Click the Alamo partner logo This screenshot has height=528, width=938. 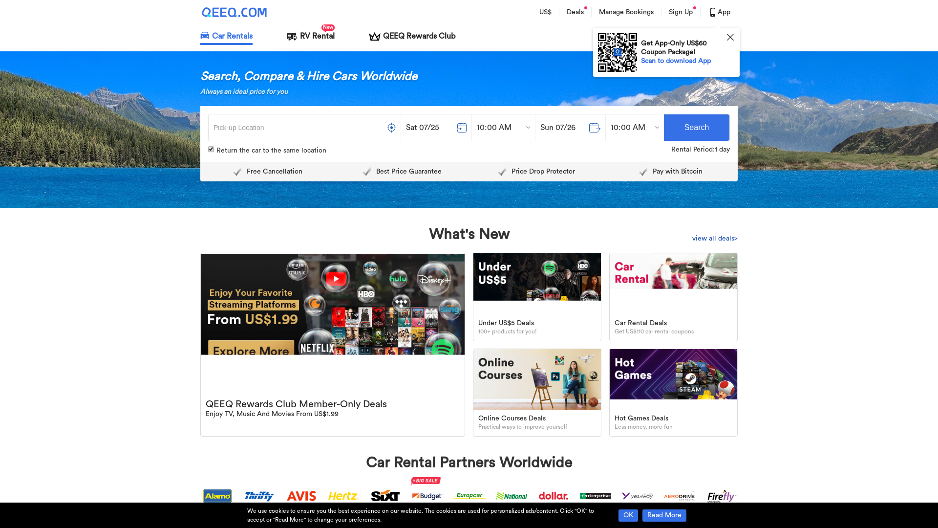click(x=217, y=496)
